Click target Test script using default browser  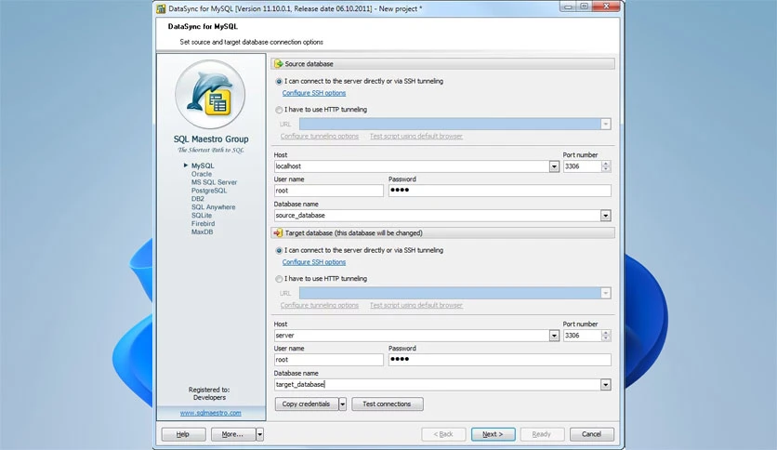click(416, 305)
